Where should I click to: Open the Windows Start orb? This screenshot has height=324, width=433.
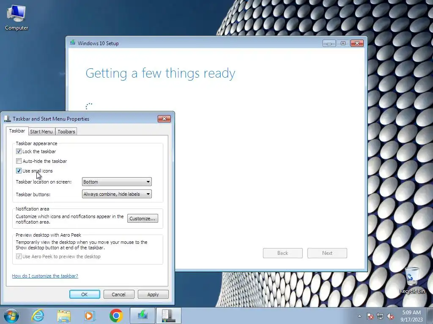(11, 316)
